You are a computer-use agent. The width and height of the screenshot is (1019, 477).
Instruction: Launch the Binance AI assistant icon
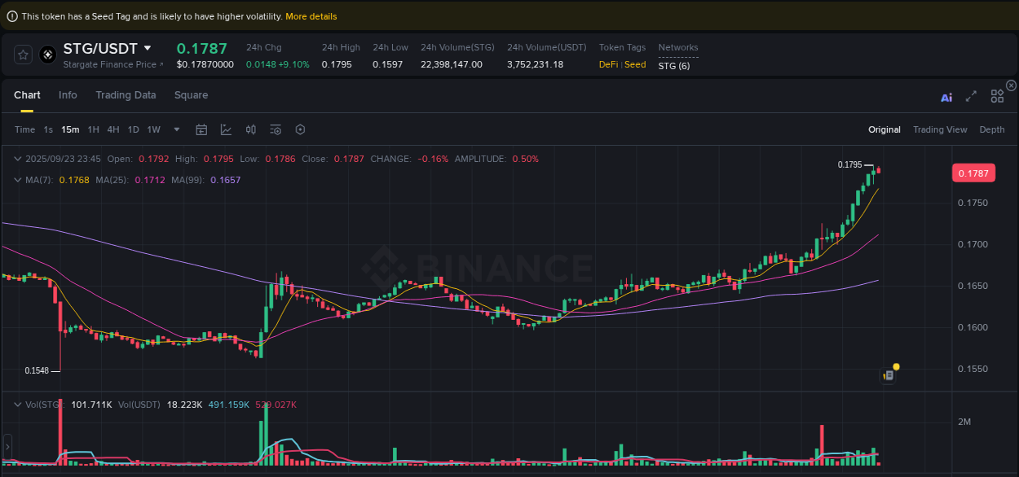coord(946,96)
